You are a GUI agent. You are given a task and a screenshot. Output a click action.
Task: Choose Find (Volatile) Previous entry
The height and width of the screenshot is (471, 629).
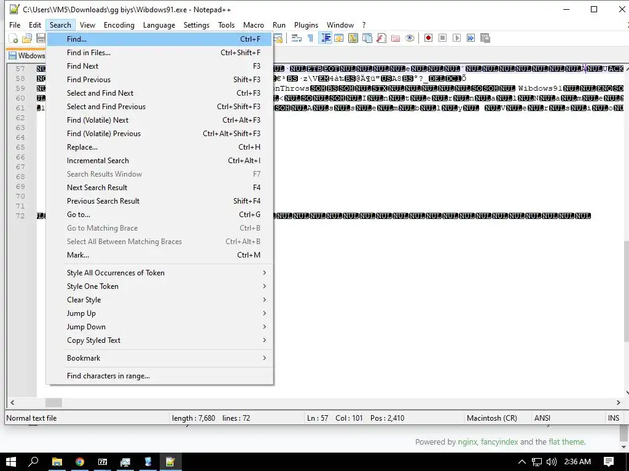pyautogui.click(x=160, y=133)
